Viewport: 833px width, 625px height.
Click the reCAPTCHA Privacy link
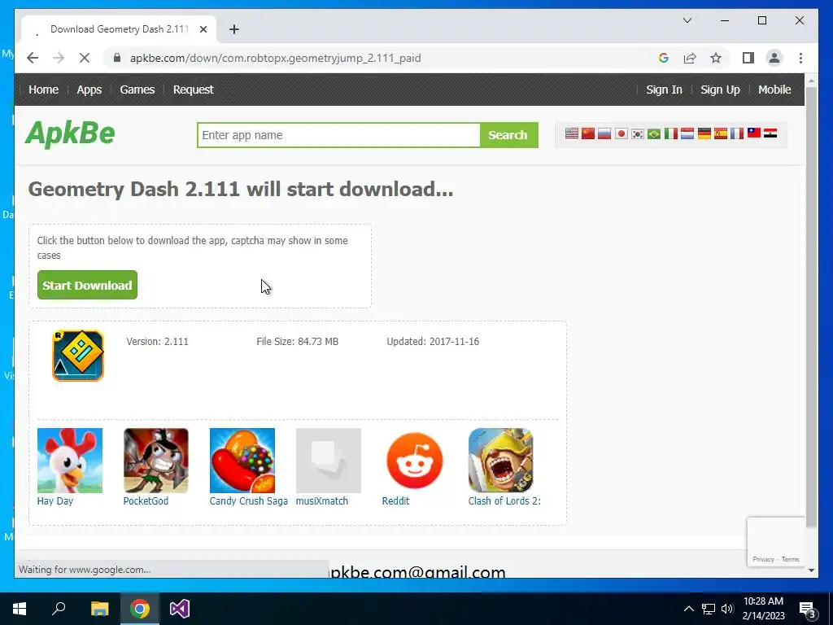(x=763, y=559)
